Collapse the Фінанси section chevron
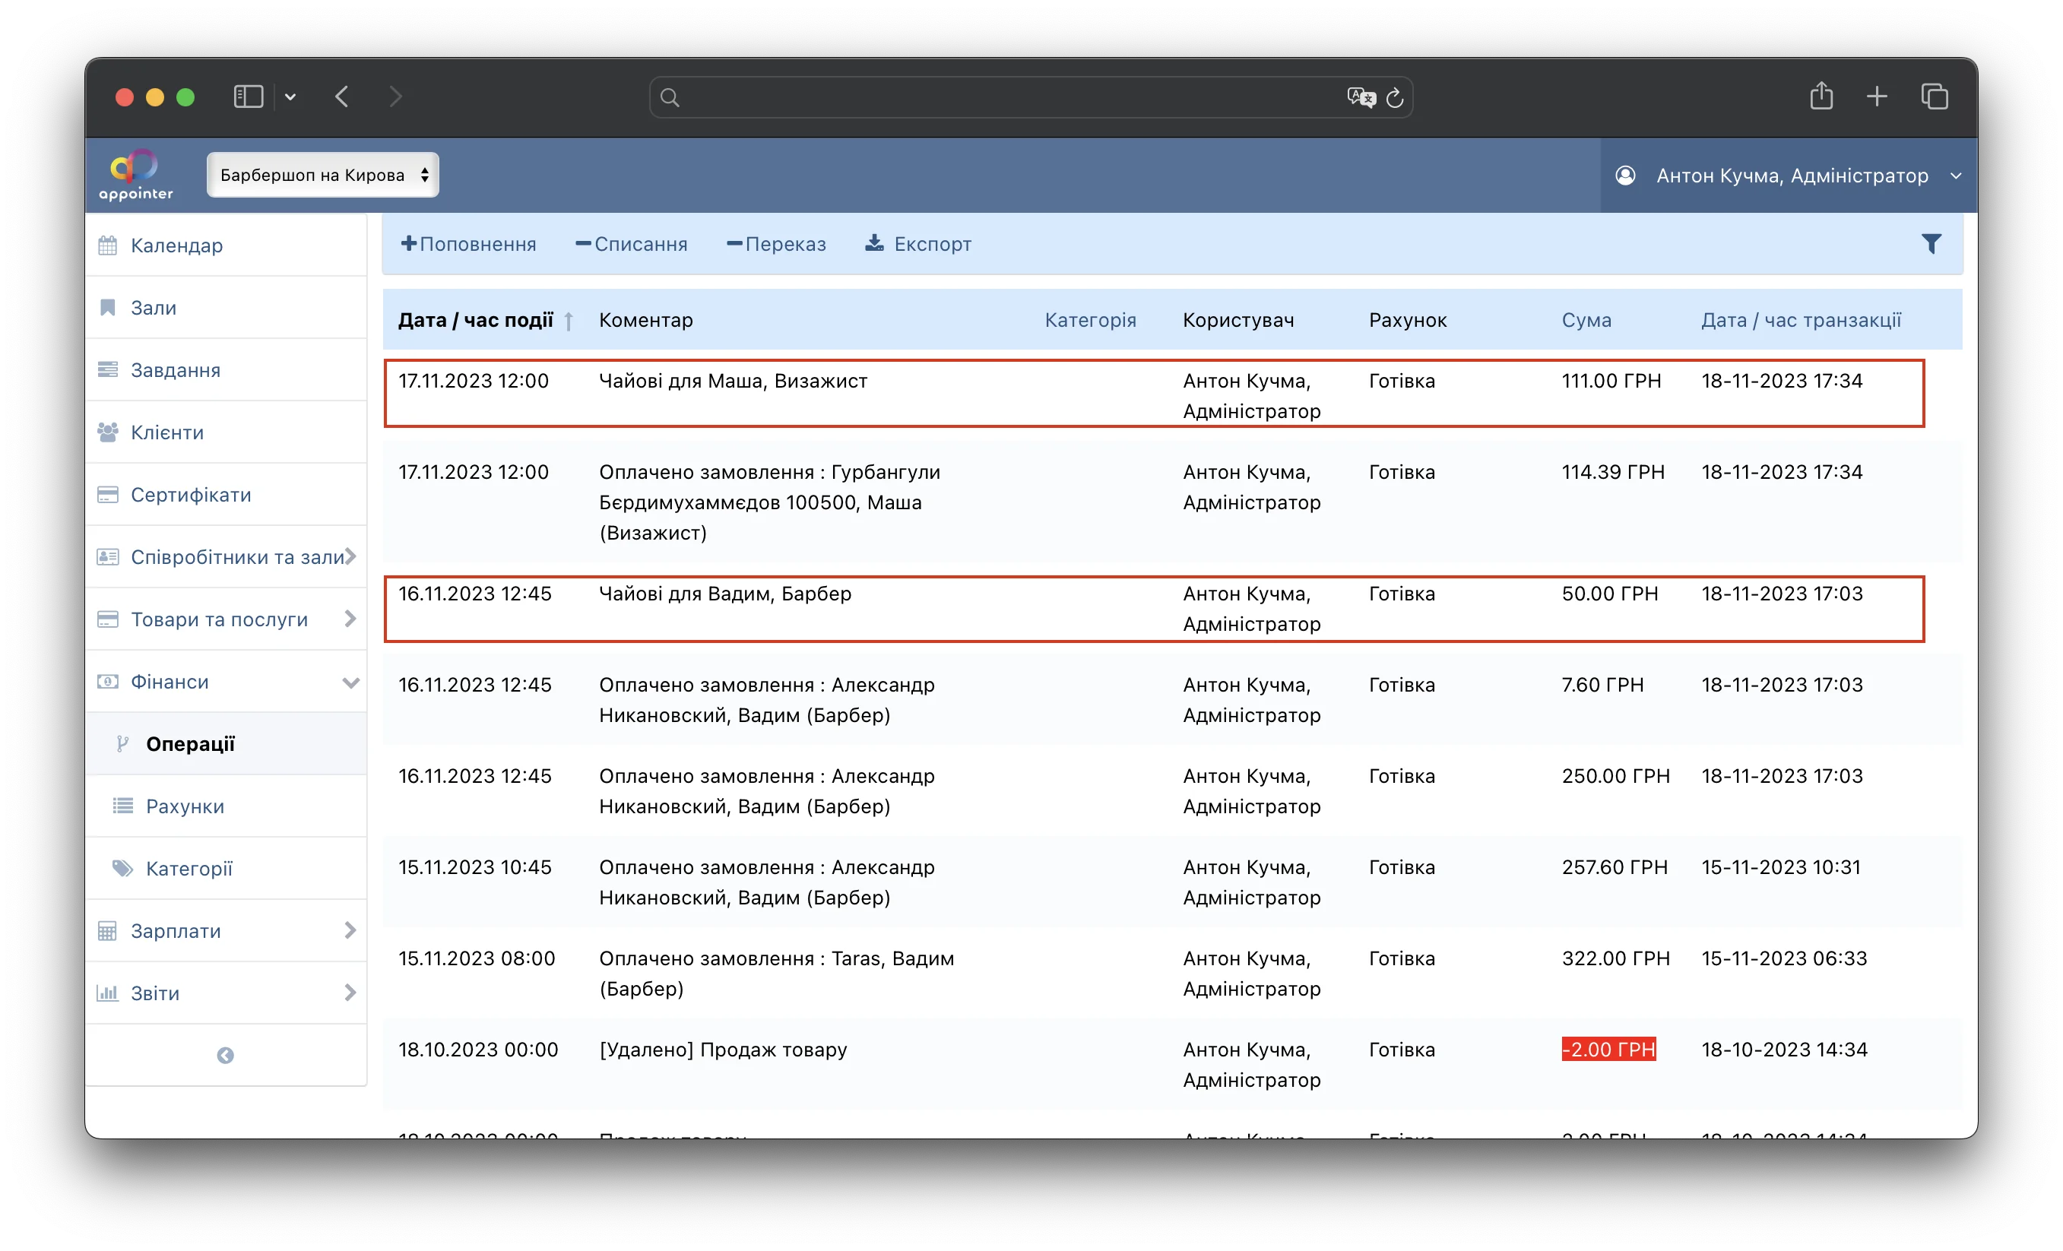The width and height of the screenshot is (2063, 1251). point(351,683)
